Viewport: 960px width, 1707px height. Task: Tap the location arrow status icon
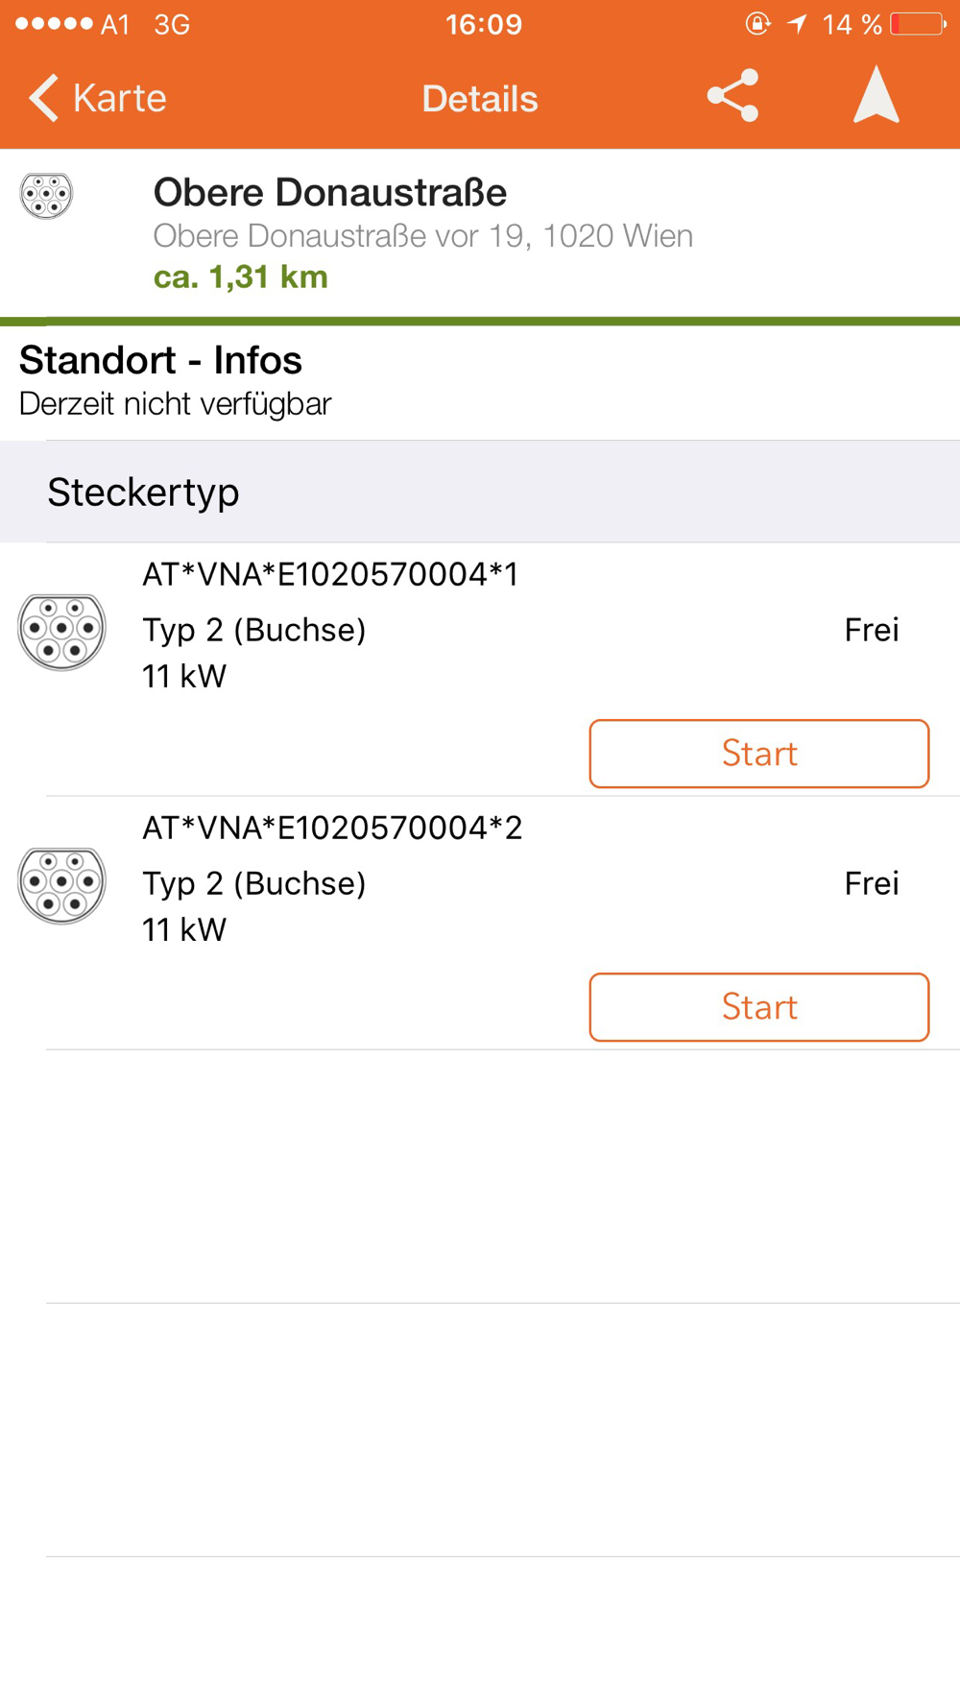pyautogui.click(x=797, y=24)
